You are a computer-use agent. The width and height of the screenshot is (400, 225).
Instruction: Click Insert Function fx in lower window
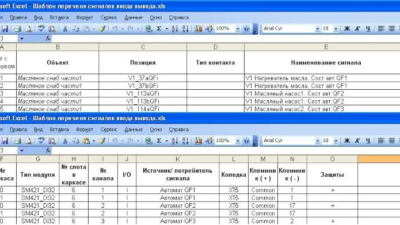pos(48,151)
